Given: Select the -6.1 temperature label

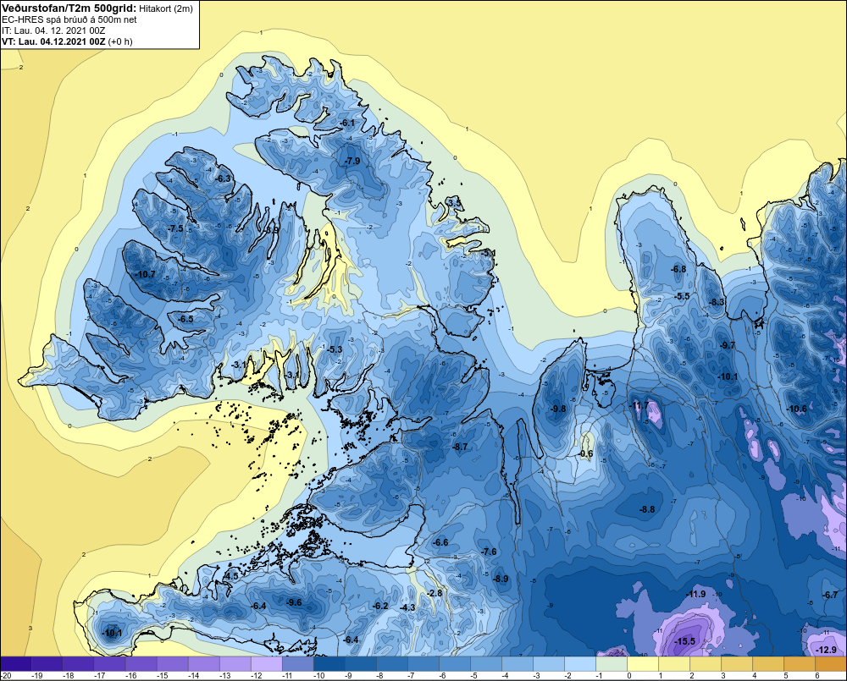Looking at the screenshot, I should [346, 123].
